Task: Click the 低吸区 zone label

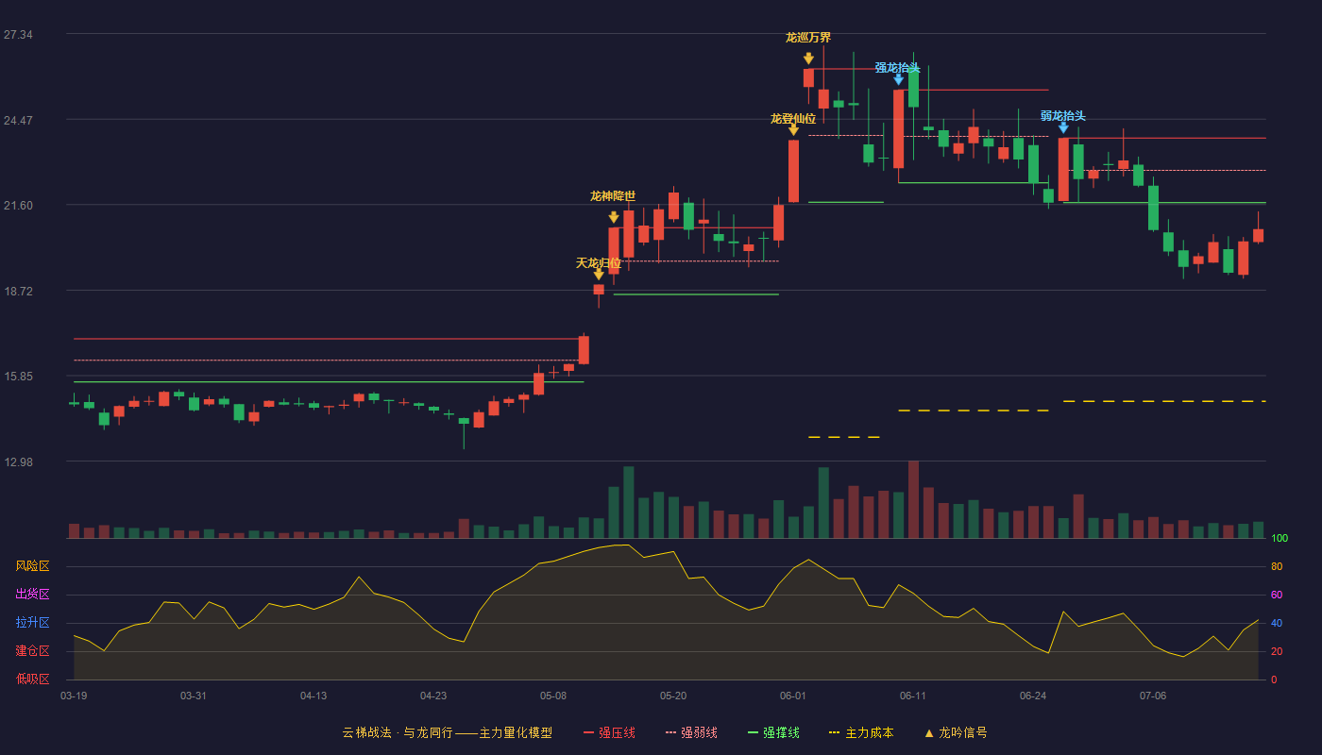Action: coord(32,679)
